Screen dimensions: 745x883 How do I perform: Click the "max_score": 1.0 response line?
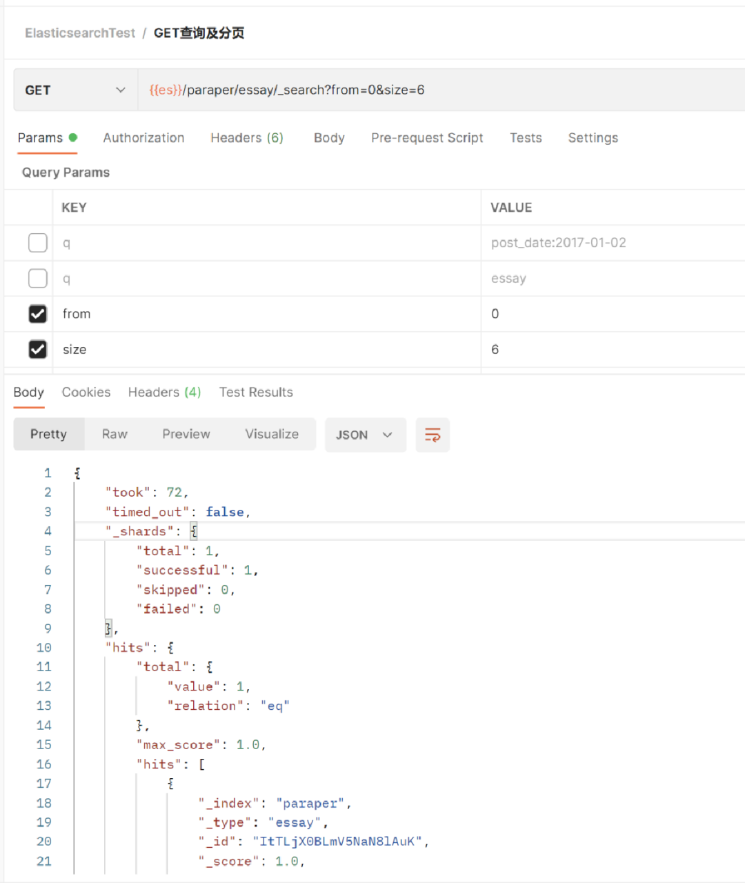click(201, 745)
